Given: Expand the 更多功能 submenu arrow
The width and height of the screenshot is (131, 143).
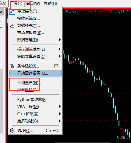Looking at the screenshot, I should [x=60, y=121].
